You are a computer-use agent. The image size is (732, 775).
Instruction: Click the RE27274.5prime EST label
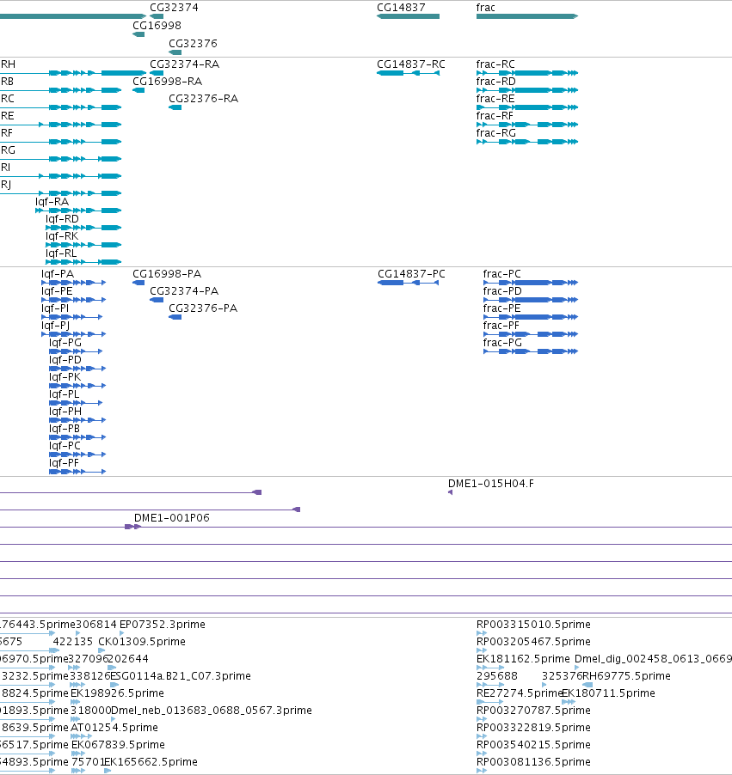point(520,693)
